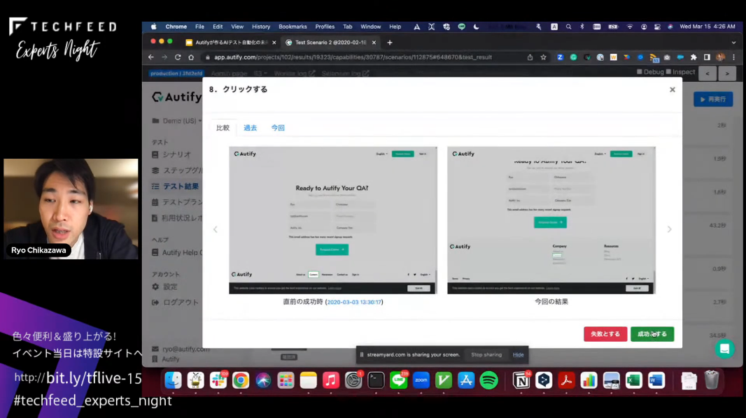Open the Chrome three-dot menu
This screenshot has height=418, width=746.
[733, 57]
